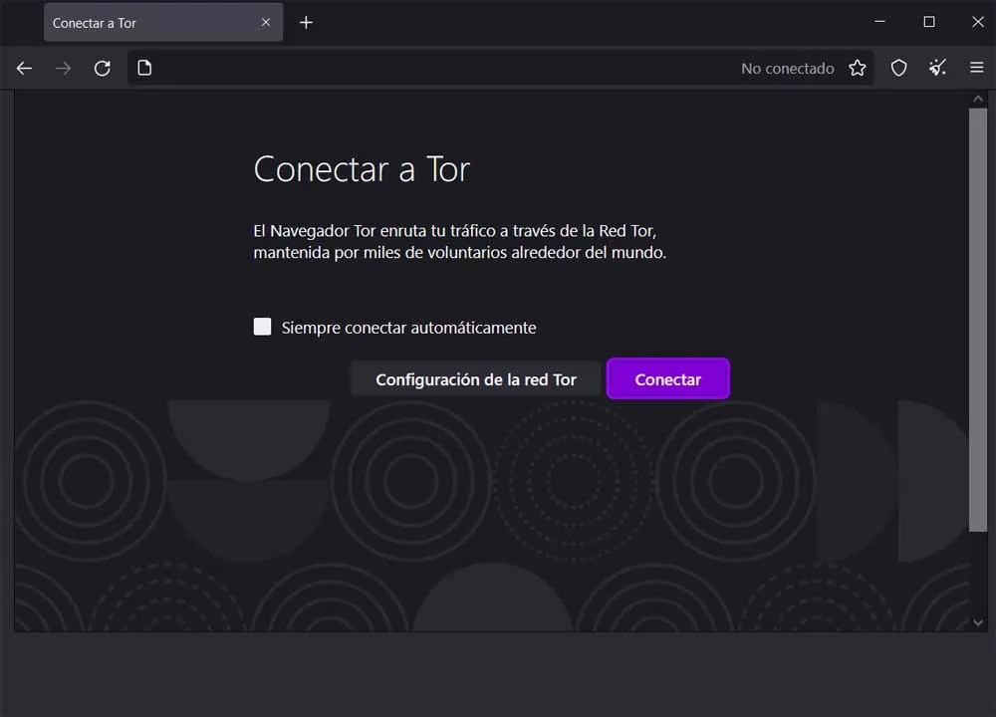Screen dimensions: 996x717
Task: Click the New Identity broom icon
Action: [937, 68]
